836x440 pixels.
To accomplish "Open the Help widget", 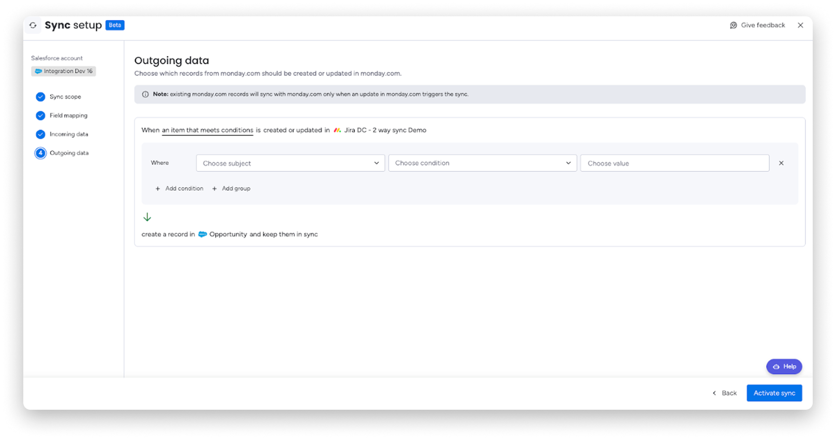I will click(784, 366).
